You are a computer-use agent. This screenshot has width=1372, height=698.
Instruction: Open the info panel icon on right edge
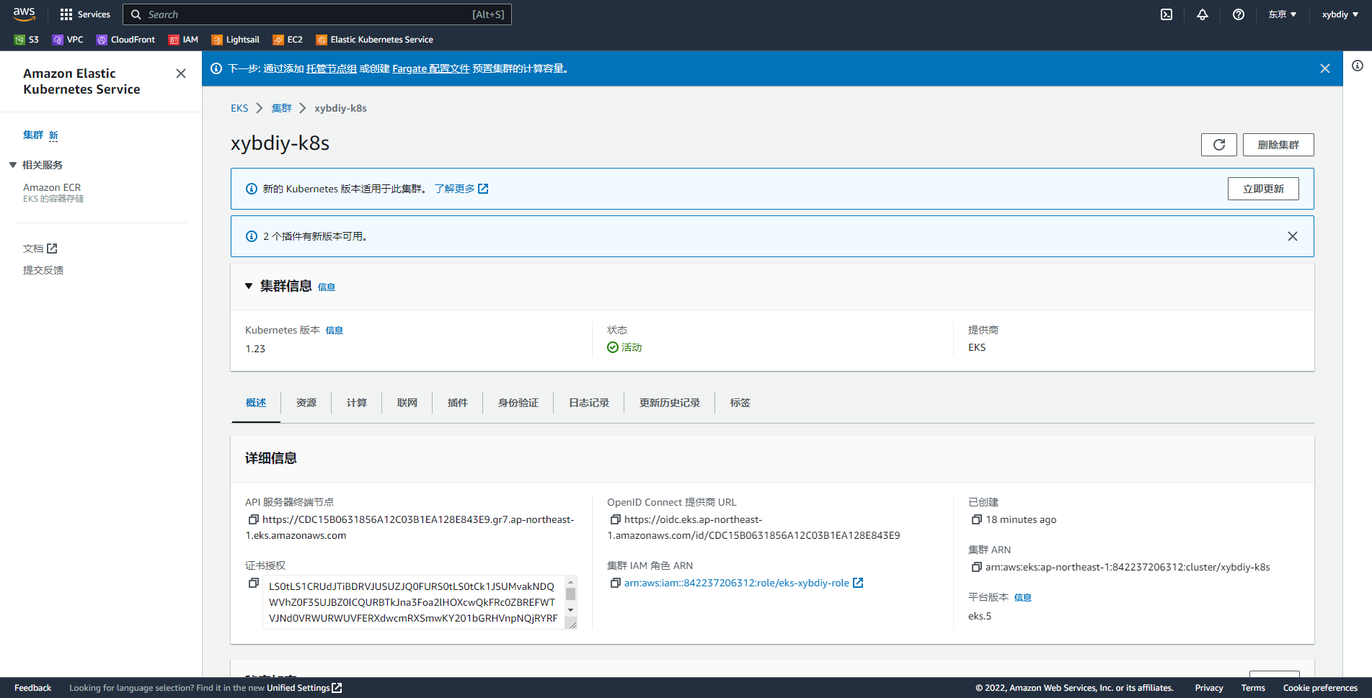tap(1358, 66)
